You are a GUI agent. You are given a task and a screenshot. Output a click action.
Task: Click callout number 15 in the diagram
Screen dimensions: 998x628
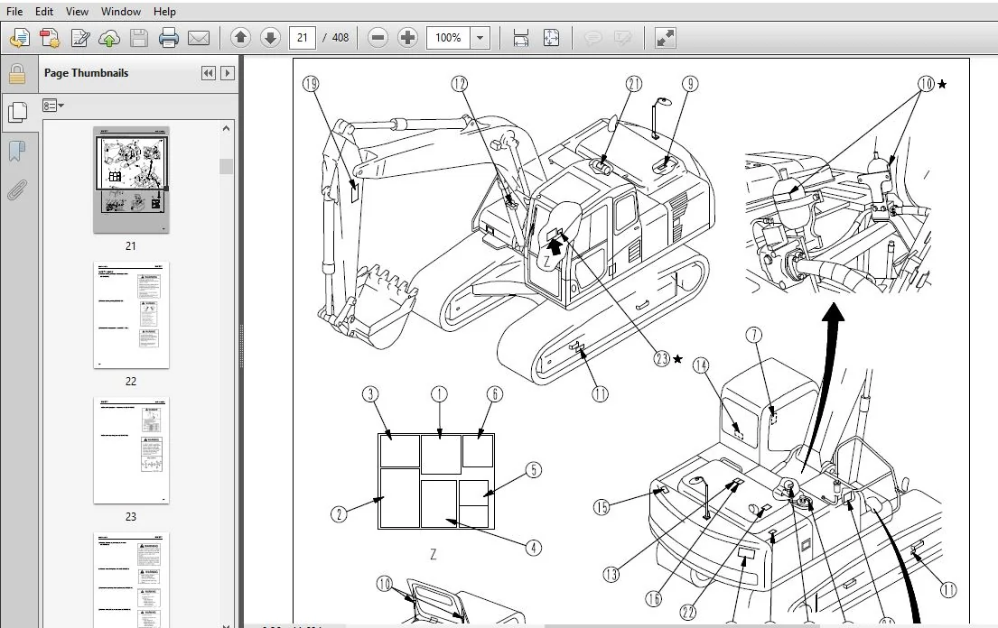[x=602, y=506]
